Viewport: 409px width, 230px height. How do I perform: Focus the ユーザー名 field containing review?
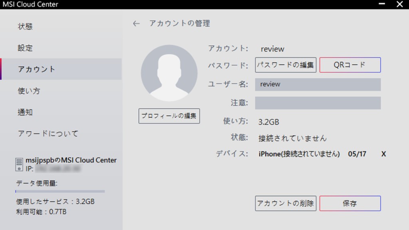point(318,85)
